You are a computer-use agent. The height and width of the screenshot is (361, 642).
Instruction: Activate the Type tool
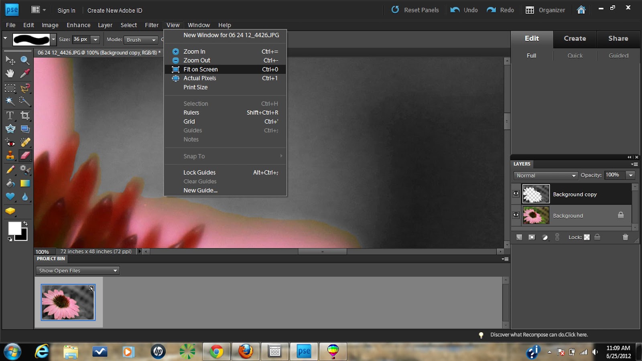[x=10, y=116]
